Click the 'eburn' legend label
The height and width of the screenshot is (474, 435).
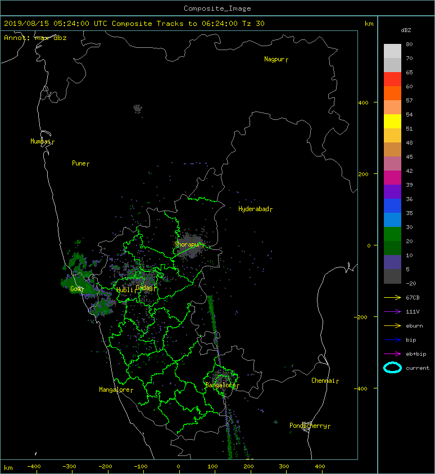pos(414,326)
